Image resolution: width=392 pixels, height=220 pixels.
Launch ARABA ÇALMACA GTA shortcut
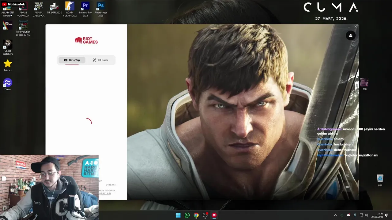pos(39,9)
